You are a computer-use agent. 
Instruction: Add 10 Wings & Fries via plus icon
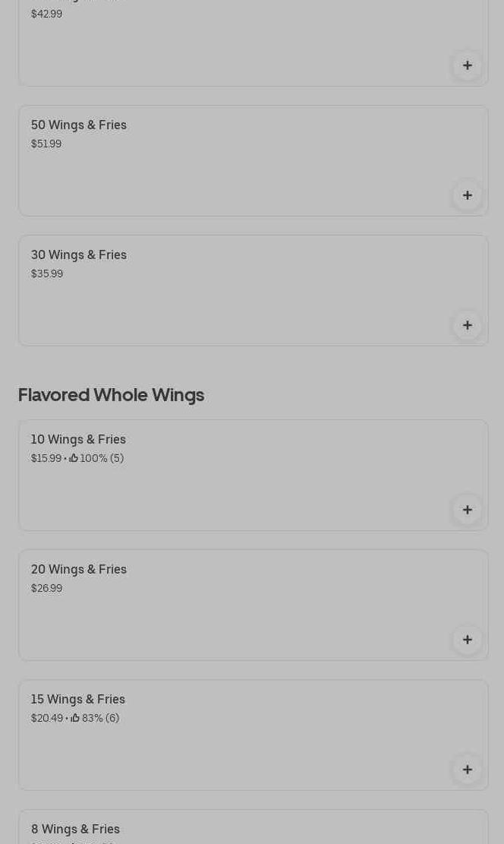468,510
